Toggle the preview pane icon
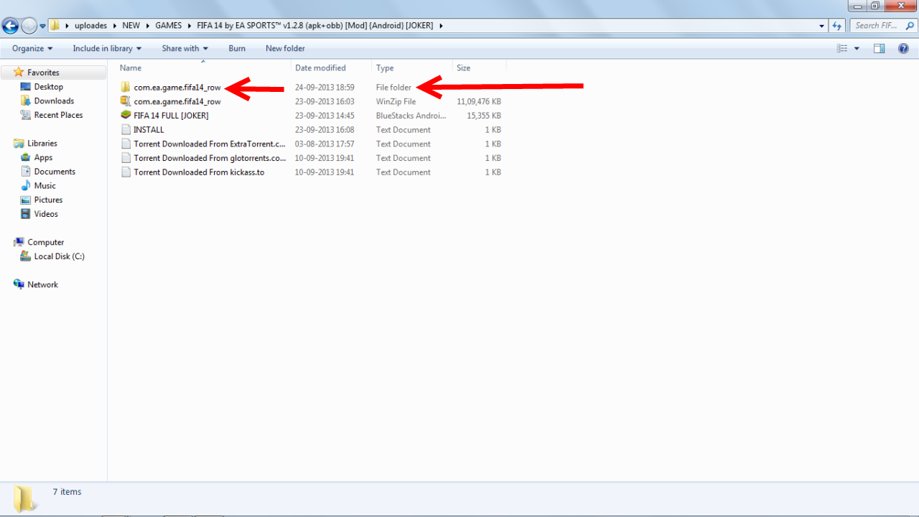This screenshot has width=919, height=517. click(879, 48)
